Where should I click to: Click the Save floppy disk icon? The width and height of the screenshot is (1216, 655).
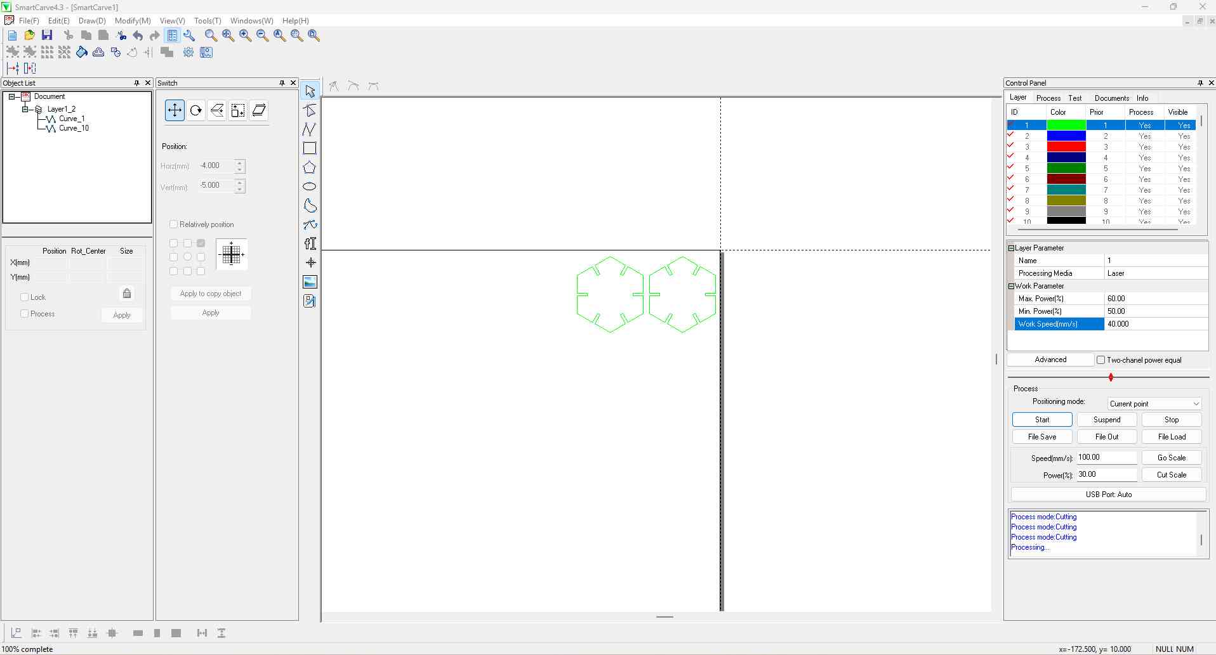[x=46, y=36]
